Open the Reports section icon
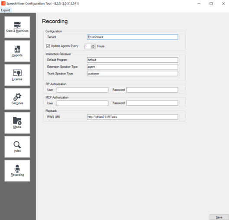The image size is (229, 220). pyautogui.click(x=17, y=49)
